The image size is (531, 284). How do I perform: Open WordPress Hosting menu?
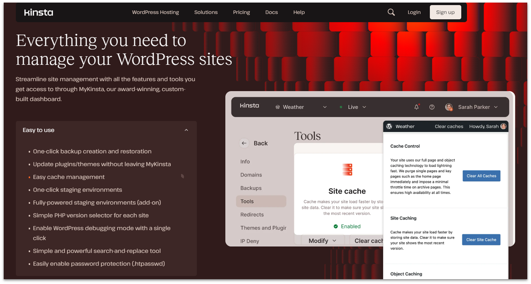click(x=155, y=12)
